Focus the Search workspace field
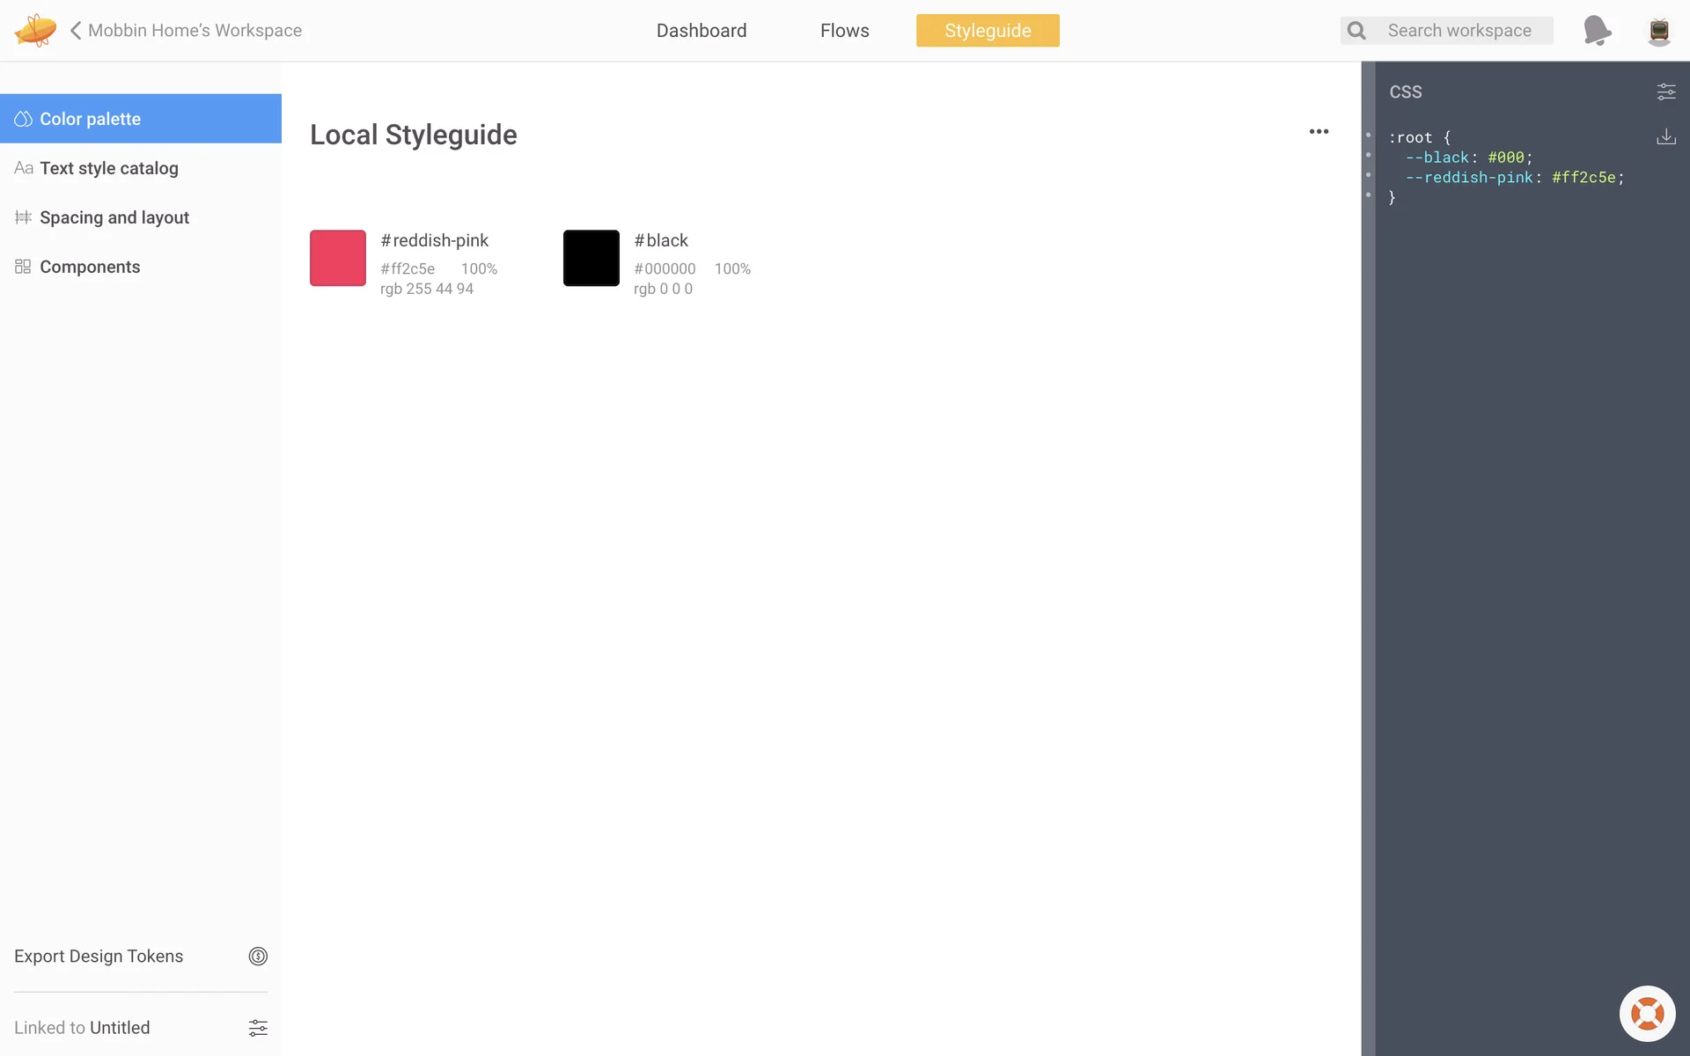This screenshot has width=1690, height=1056. coord(1459,31)
